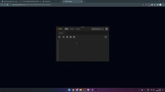165x92 pixels.
Task: Close the Plato Gateway browser tab
Action: (x=81, y=2)
